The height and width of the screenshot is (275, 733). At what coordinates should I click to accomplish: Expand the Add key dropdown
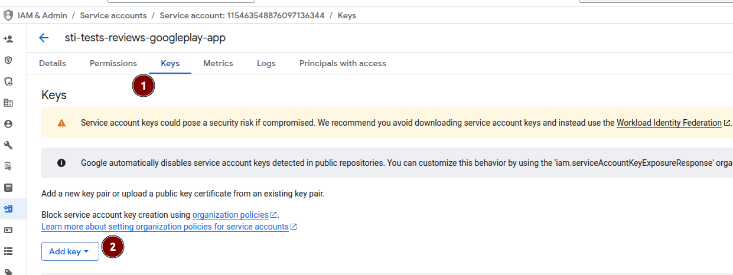pyautogui.click(x=70, y=251)
